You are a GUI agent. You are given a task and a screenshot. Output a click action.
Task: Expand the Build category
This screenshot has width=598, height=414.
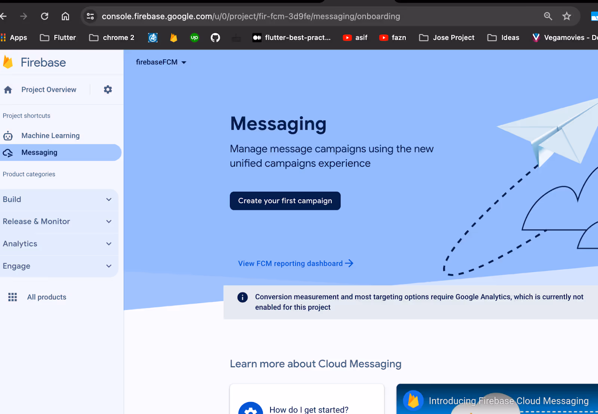click(x=59, y=200)
